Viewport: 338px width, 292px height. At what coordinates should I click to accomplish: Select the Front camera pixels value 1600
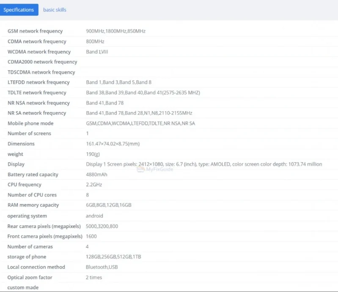click(91, 237)
